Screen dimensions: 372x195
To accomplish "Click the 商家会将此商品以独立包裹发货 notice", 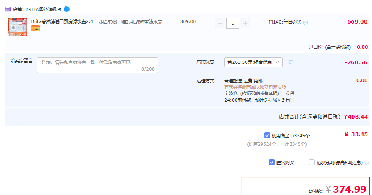I will (x=255, y=87).
